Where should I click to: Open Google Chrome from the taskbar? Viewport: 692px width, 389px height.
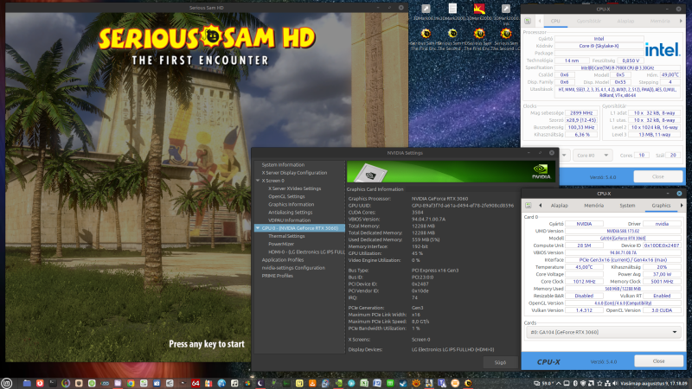(131, 383)
